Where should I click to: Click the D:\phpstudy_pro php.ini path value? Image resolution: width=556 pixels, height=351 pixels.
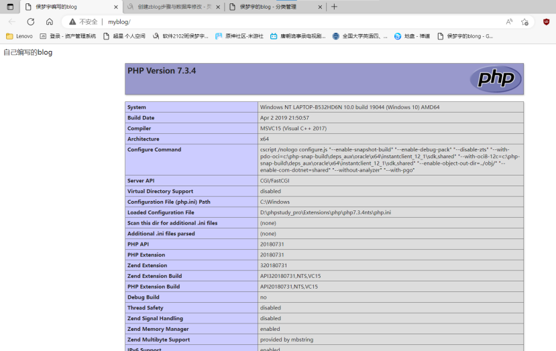click(x=325, y=212)
